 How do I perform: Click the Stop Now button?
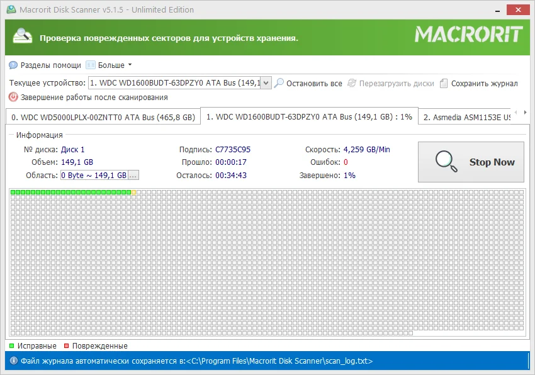471,162
